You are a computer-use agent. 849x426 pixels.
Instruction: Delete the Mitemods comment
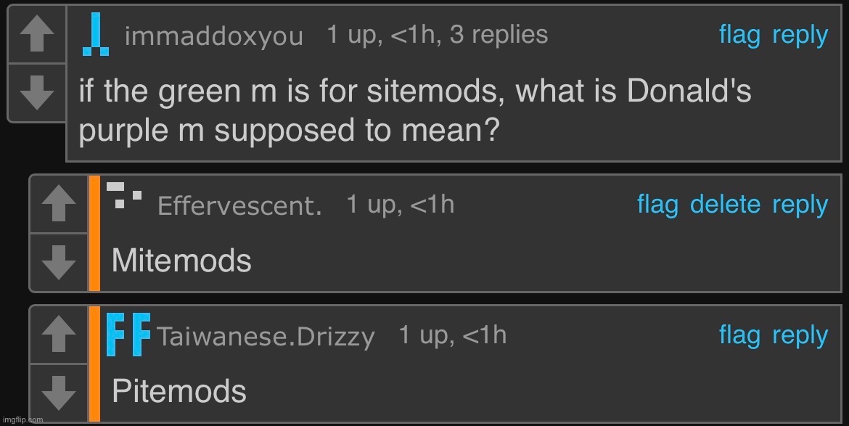[725, 205]
